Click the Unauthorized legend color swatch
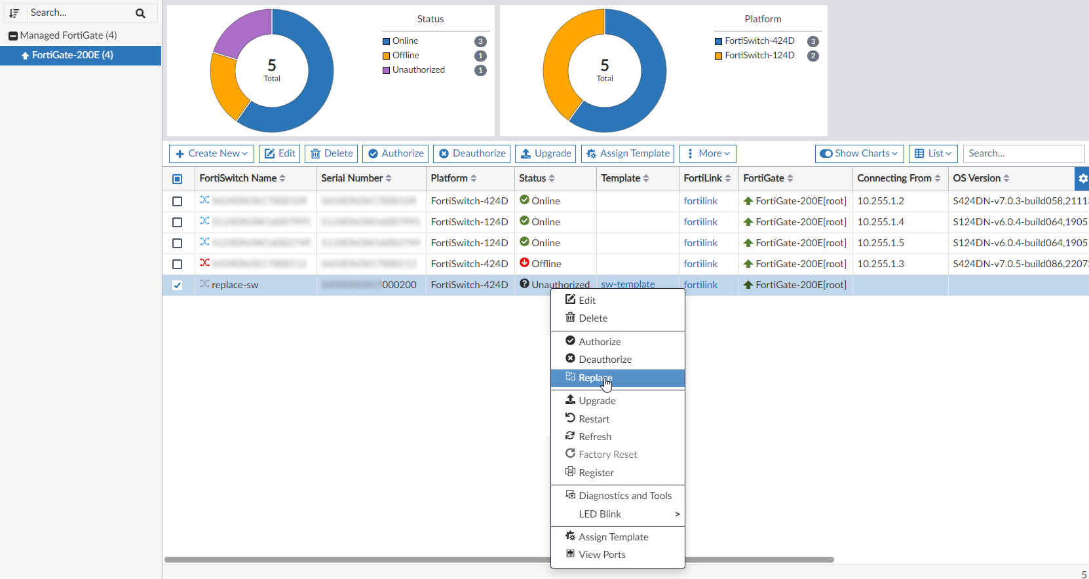Screen dimensions: 1089x579 coord(387,70)
